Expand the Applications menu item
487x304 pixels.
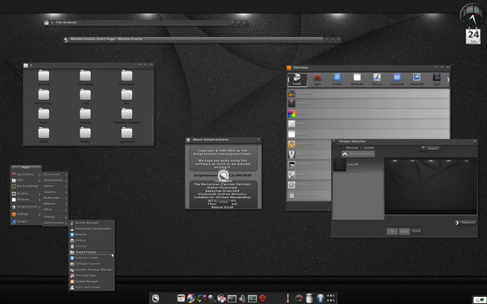[x=26, y=175]
